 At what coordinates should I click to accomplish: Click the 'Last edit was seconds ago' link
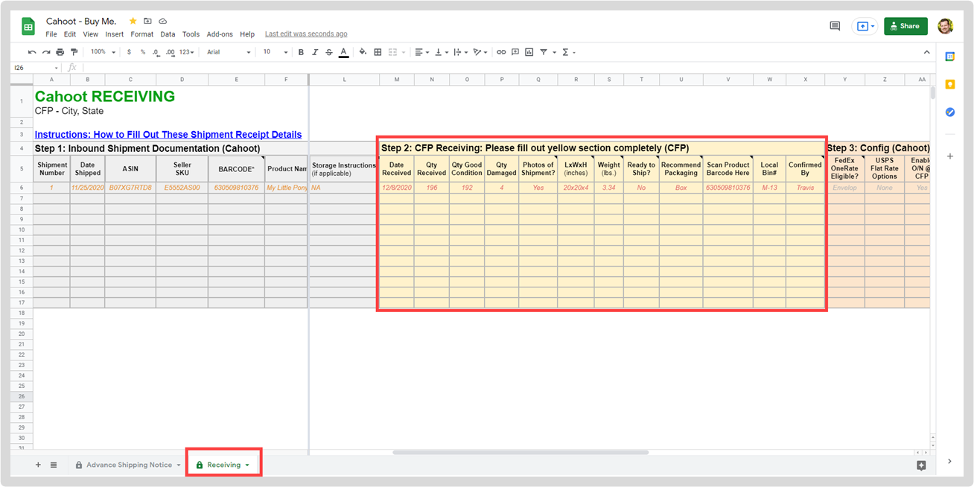(306, 34)
